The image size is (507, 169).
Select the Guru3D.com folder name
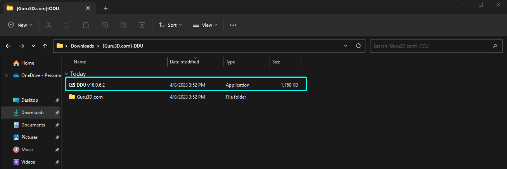90,97
